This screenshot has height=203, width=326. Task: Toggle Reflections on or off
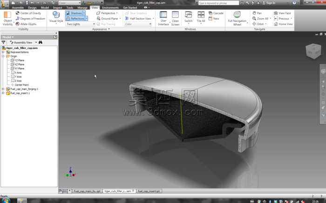pyautogui.click(x=75, y=19)
